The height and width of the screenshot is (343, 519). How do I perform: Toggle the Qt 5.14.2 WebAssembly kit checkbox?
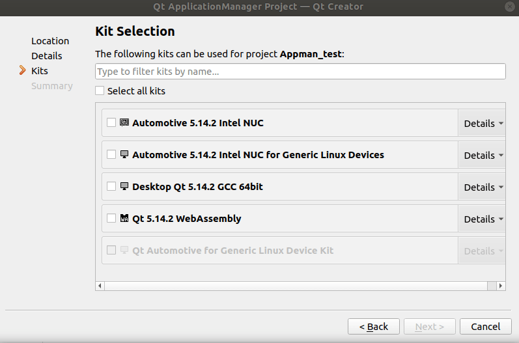111,218
